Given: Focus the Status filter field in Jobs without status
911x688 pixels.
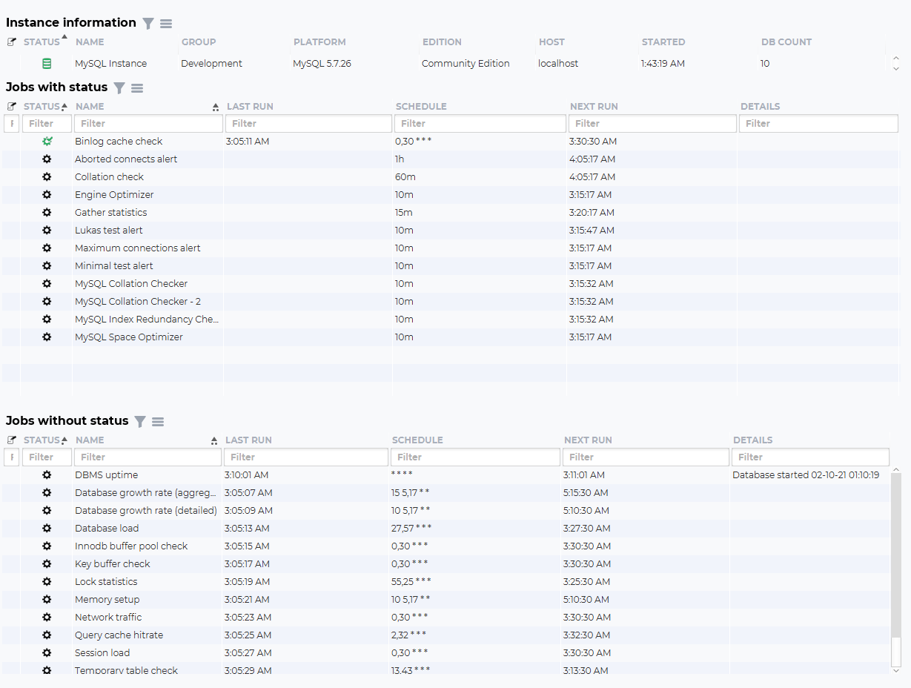Looking at the screenshot, I should pyautogui.click(x=47, y=457).
